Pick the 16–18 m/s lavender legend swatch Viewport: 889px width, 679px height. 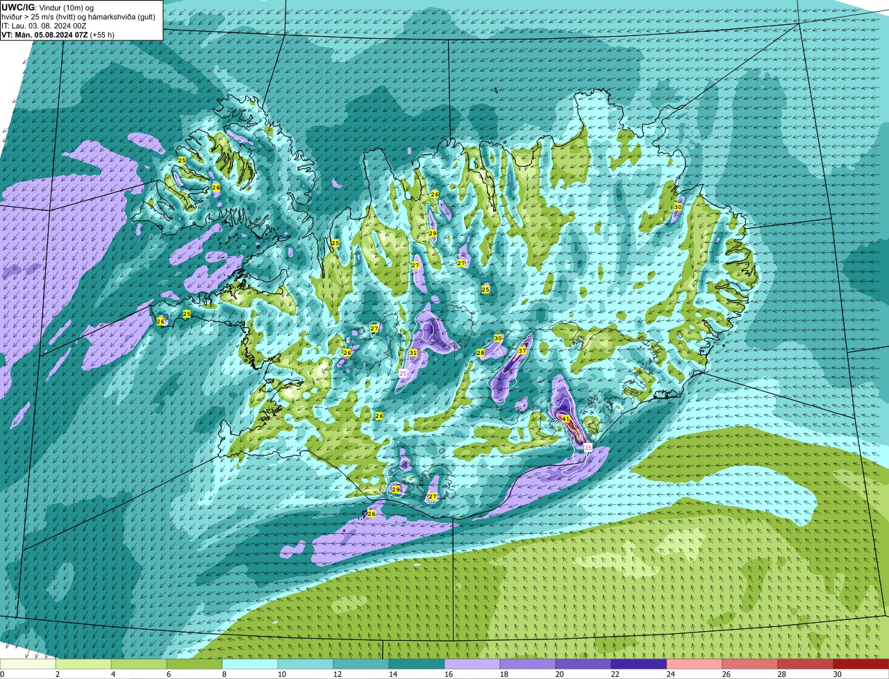pyautogui.click(x=472, y=664)
